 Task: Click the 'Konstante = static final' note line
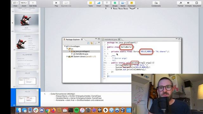click(80, 100)
